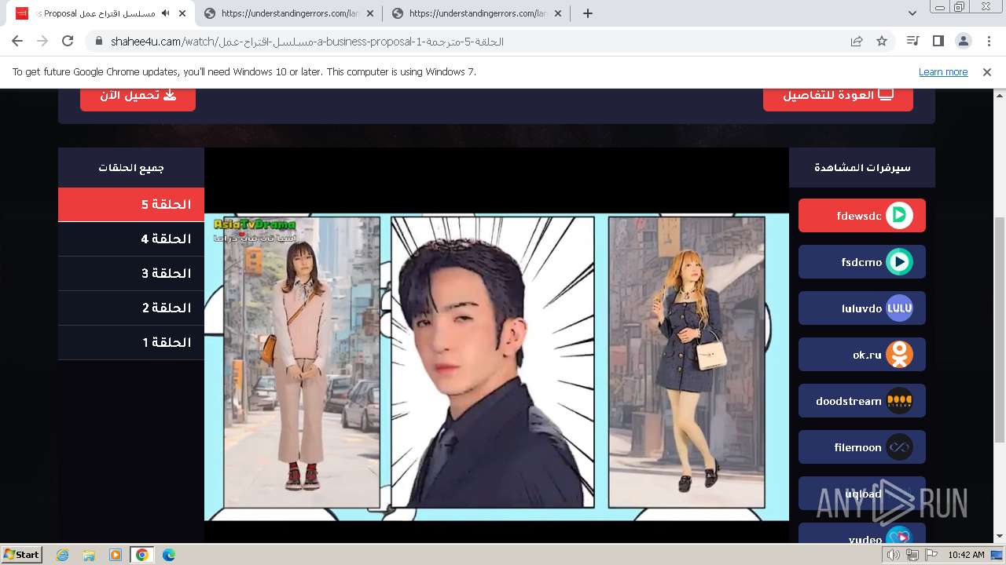Select episode الحلقة 1
The height and width of the screenshot is (565, 1006).
[x=131, y=342]
